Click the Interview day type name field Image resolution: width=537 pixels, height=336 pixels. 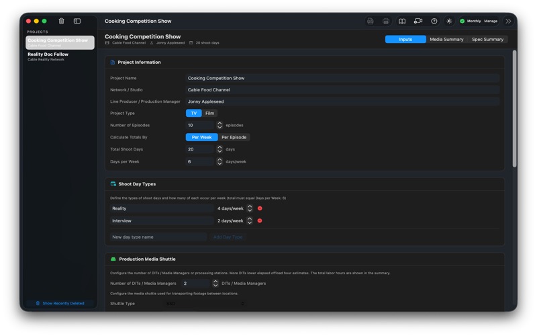coord(162,220)
